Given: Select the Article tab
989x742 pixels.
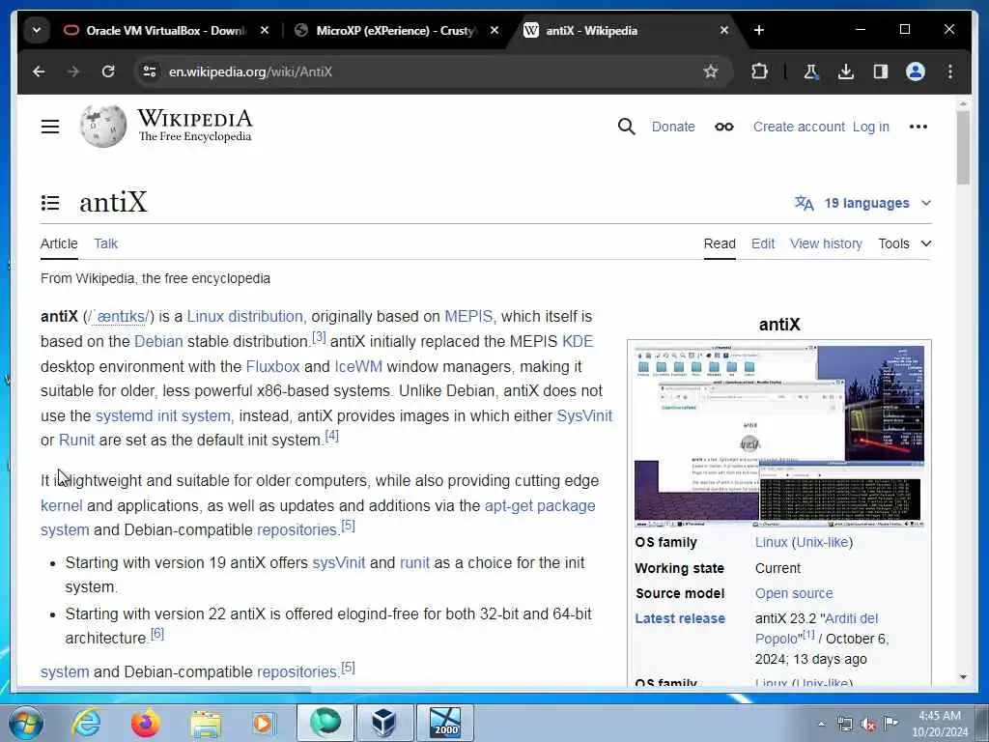Looking at the screenshot, I should click(59, 243).
